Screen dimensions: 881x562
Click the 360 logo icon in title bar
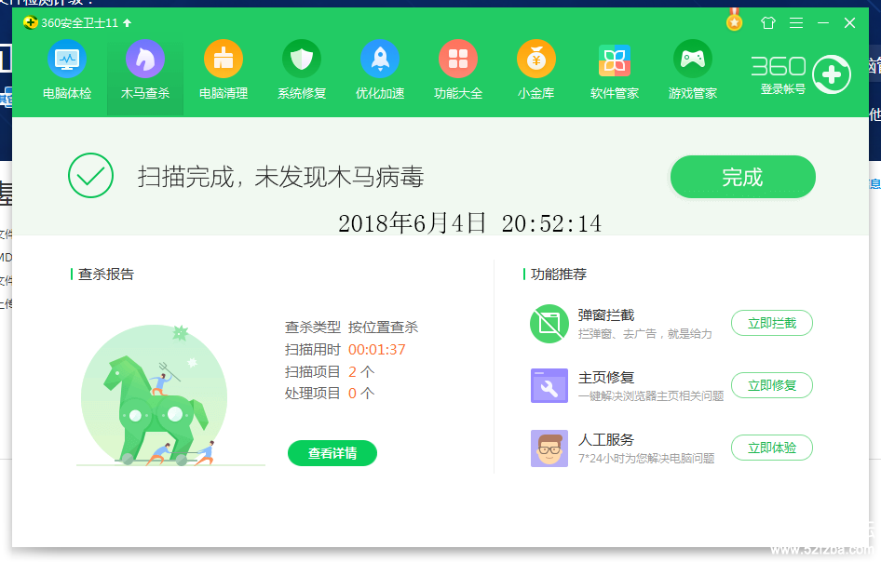click(x=31, y=23)
